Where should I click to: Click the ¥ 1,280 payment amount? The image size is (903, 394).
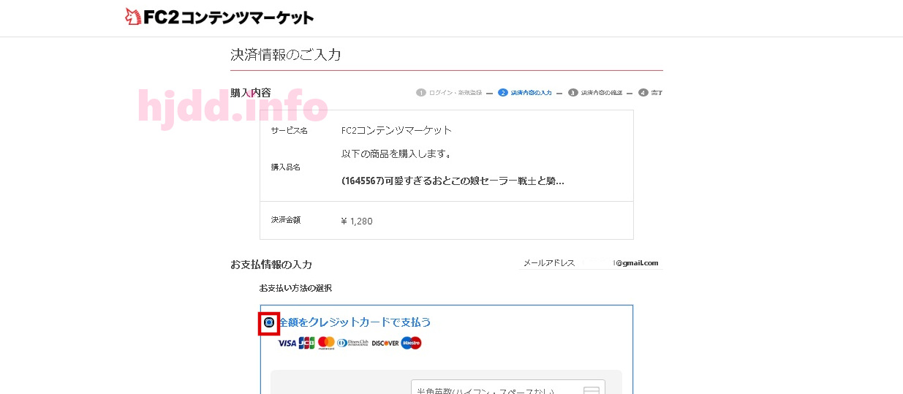pyautogui.click(x=357, y=221)
